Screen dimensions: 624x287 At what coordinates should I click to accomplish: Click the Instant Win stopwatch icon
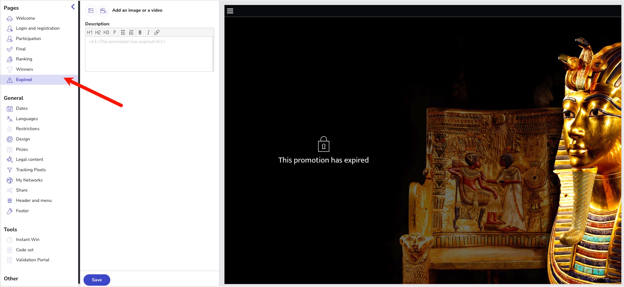[x=10, y=240]
